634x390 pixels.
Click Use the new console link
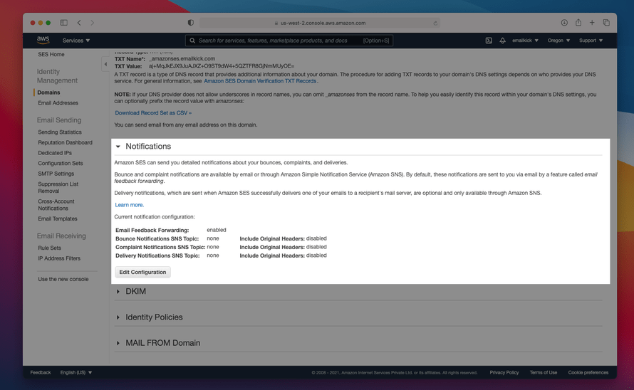pyautogui.click(x=63, y=279)
